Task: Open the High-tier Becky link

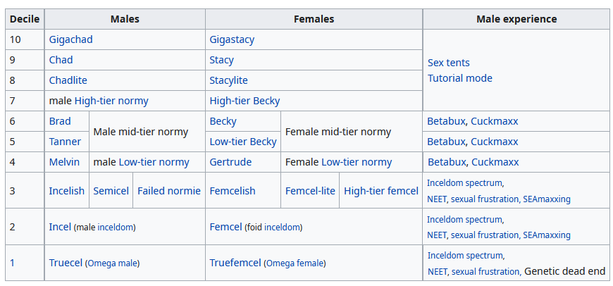Action: pyautogui.click(x=244, y=101)
